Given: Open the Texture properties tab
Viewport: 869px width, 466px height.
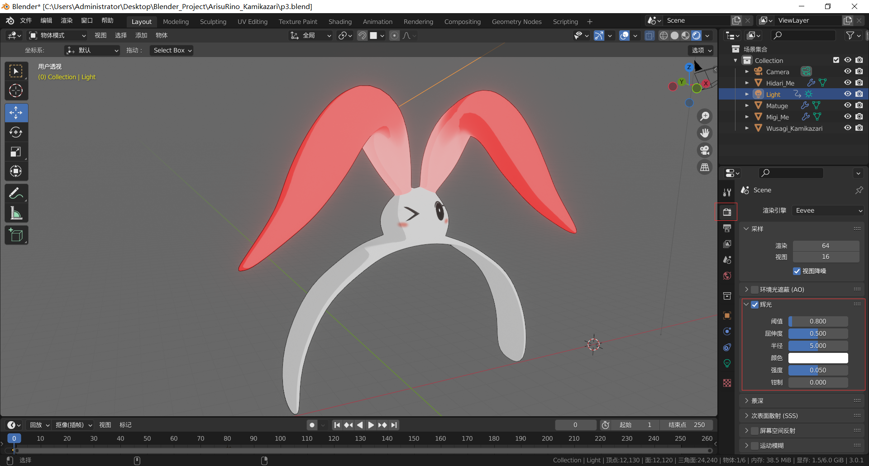Looking at the screenshot, I should 727,383.
